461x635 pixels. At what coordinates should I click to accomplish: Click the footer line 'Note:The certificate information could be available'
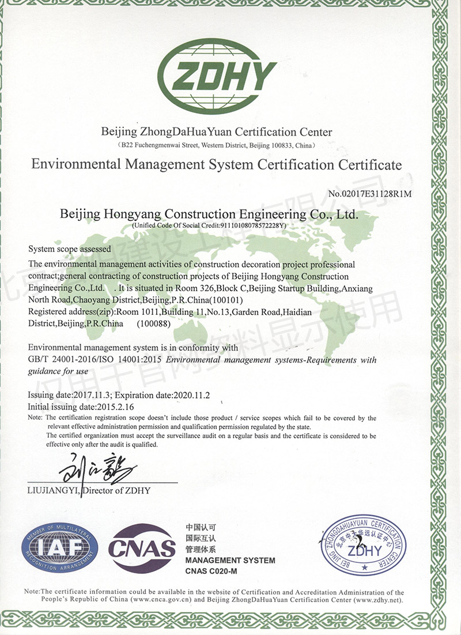tap(214, 592)
